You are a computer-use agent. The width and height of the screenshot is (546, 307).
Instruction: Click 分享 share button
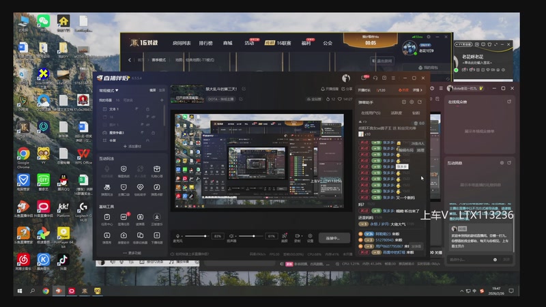[347, 89]
